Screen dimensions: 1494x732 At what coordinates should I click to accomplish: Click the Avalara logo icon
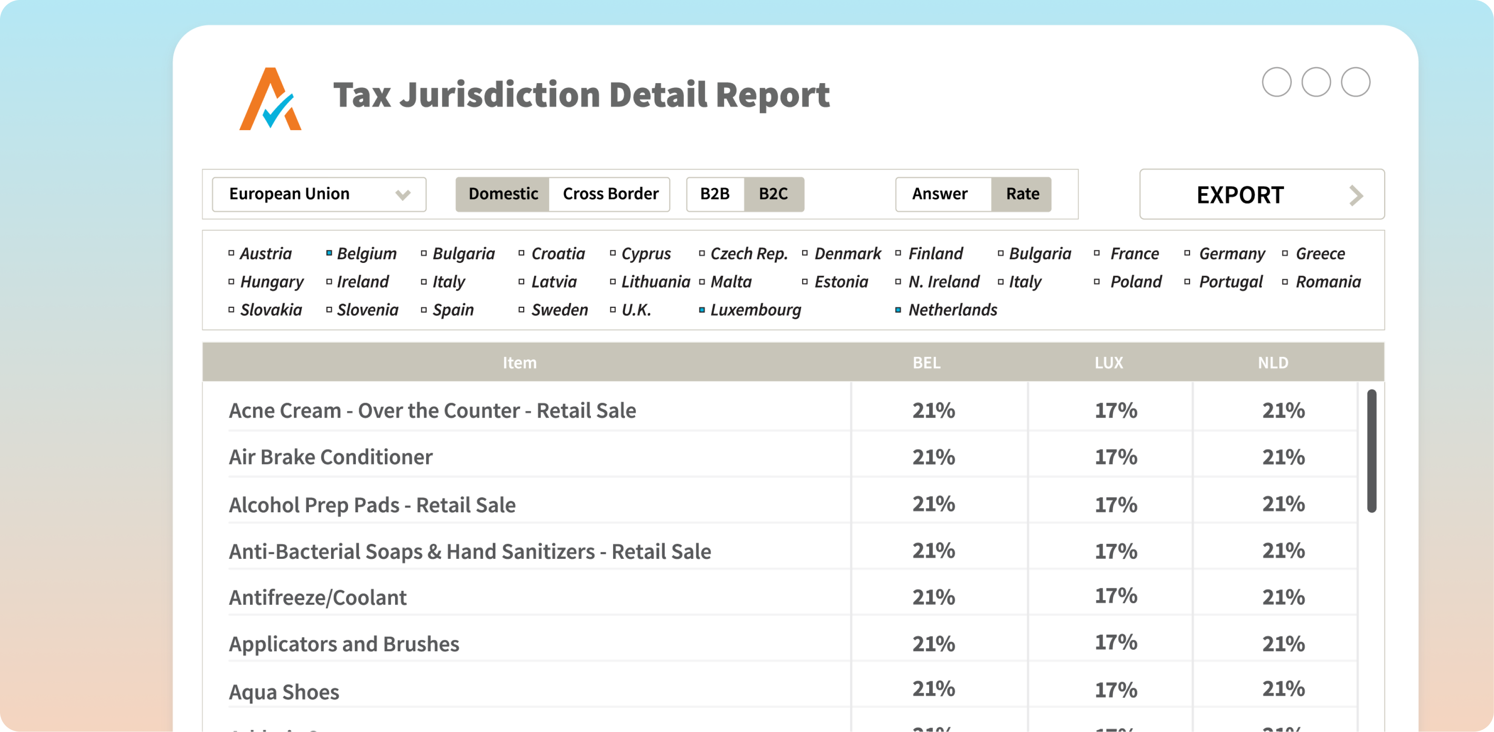(270, 100)
